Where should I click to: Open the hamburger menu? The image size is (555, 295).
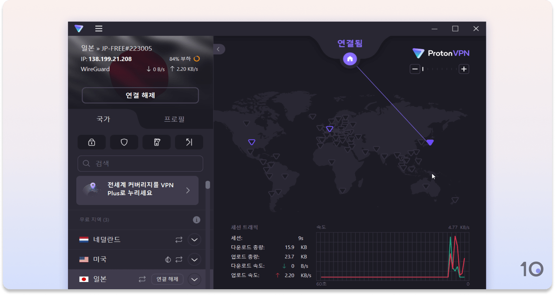(98, 29)
